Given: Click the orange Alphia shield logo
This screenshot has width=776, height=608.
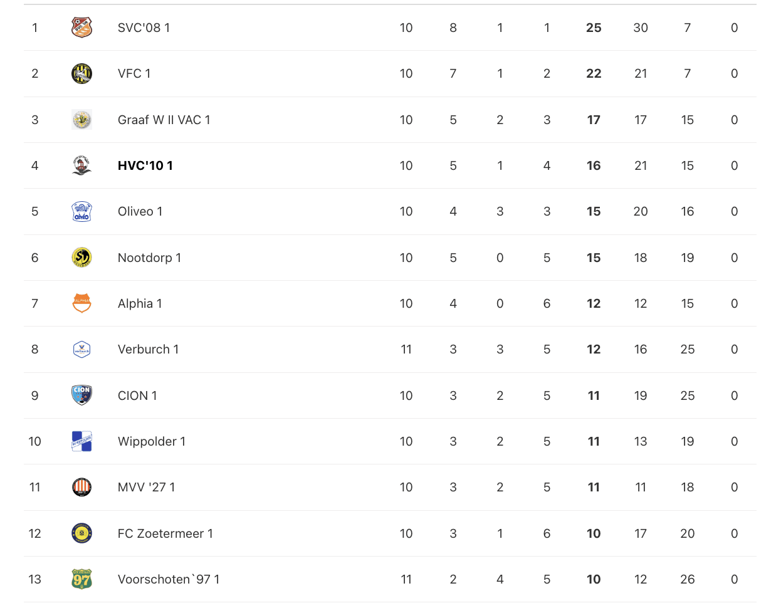Looking at the screenshot, I should (x=81, y=303).
